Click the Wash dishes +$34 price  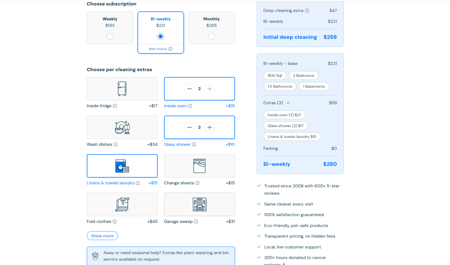[152, 144]
